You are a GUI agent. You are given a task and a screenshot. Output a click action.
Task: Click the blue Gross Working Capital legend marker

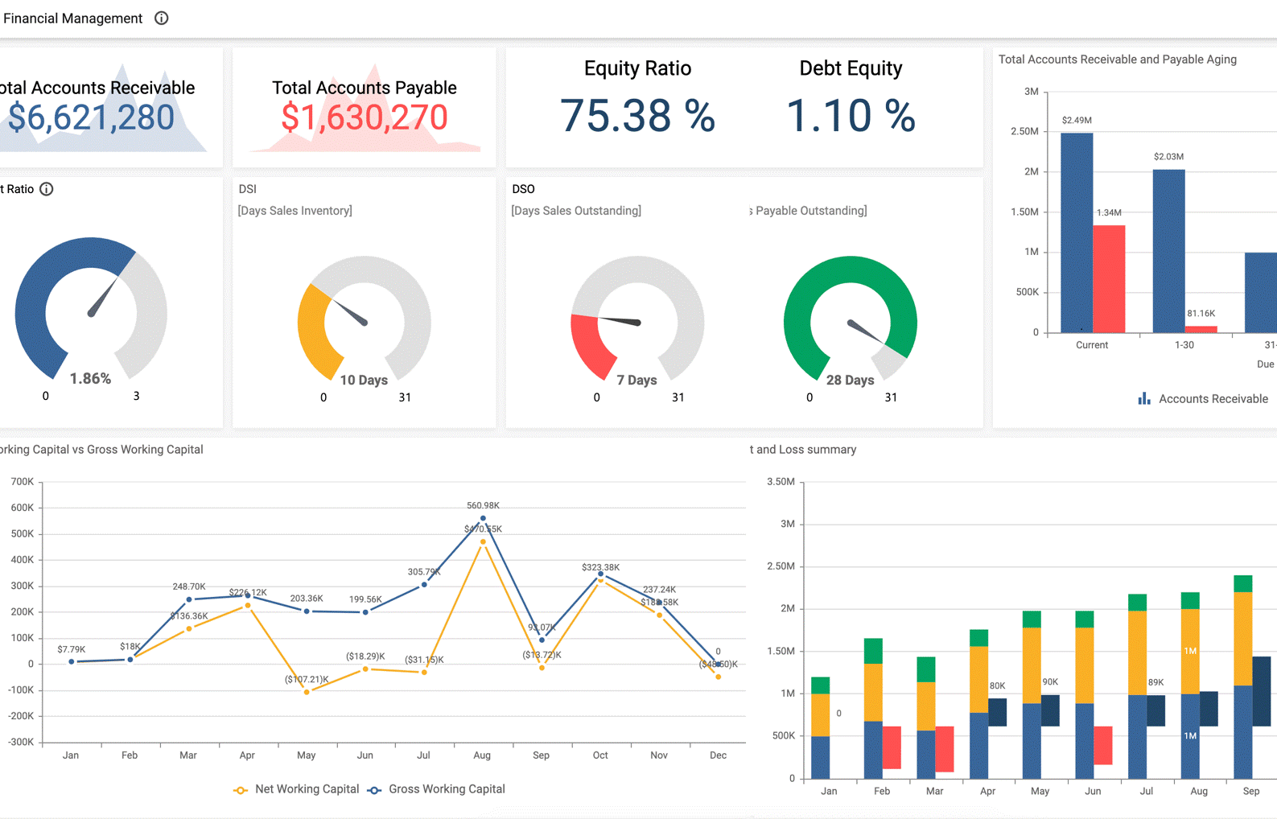(374, 790)
